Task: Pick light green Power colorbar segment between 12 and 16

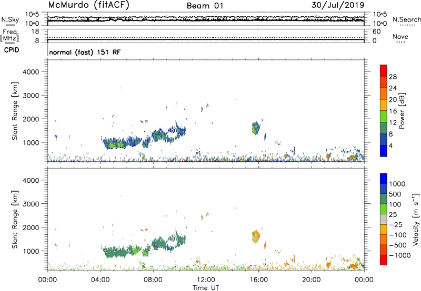Action: [x=384, y=117]
